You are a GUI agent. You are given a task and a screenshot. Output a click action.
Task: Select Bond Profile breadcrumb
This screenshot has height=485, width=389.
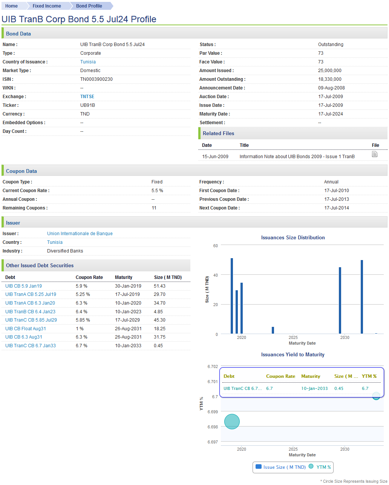tap(89, 6)
